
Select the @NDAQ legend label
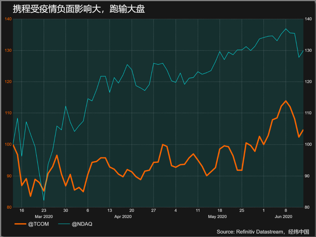pos(82,224)
